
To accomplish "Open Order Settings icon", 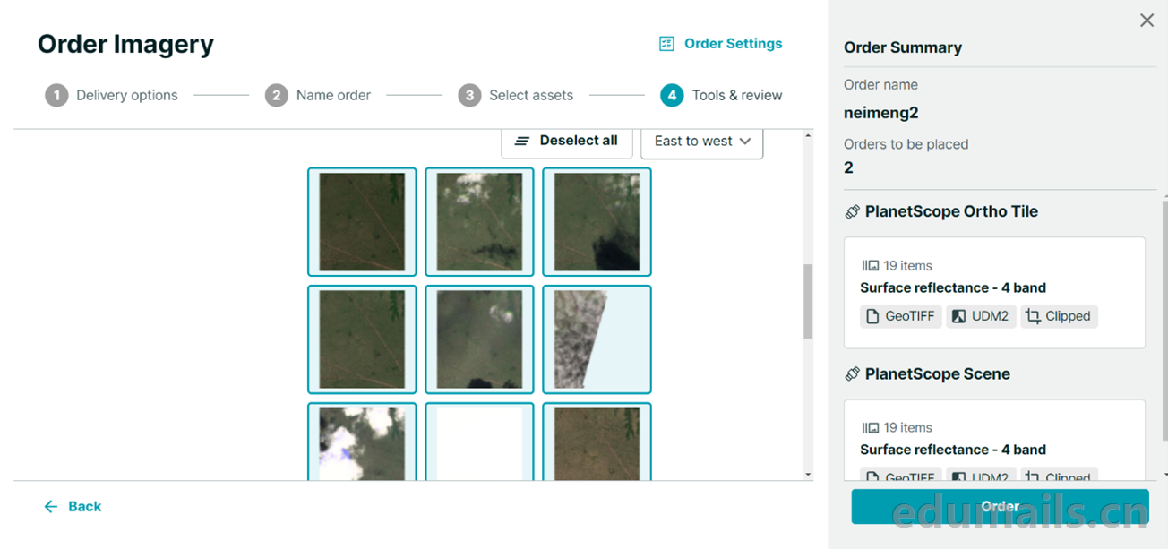I will tap(666, 44).
